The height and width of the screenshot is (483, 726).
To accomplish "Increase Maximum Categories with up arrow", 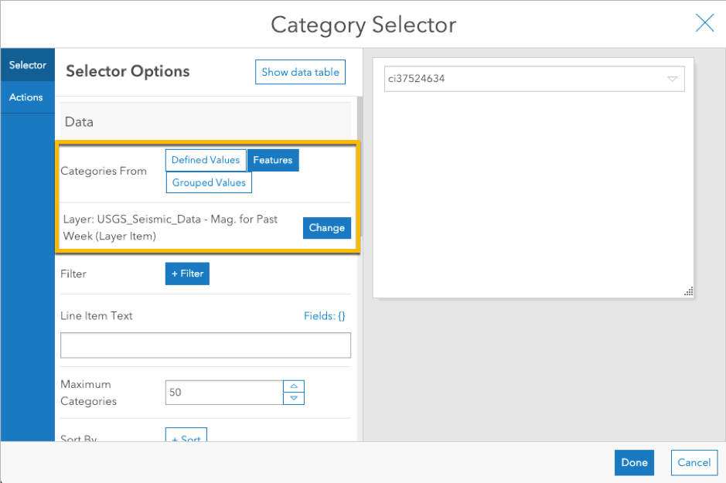I will point(294,386).
